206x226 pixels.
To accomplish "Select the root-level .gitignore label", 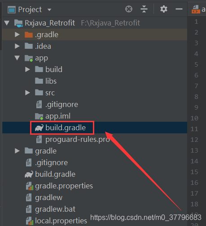I will pyautogui.click(x=51, y=163).
